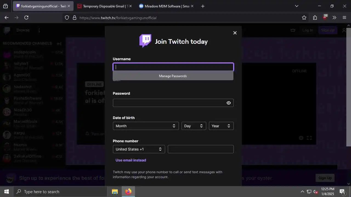351x197 pixels.
Task: Switch to Temporary Disposable Gmail tab
Action: click(x=102, y=6)
